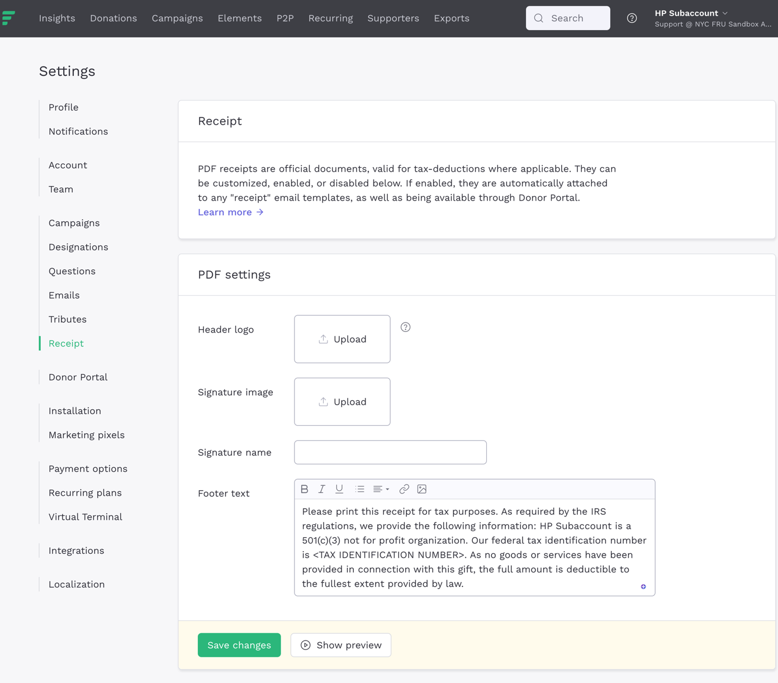Open Payment options settings
778x683 pixels.
88,468
